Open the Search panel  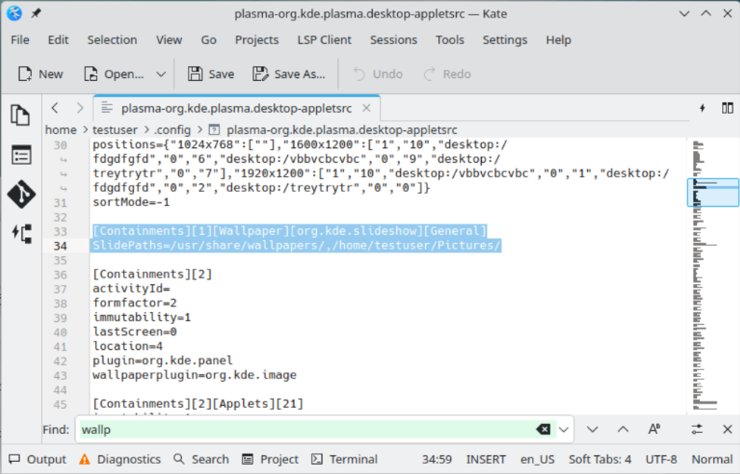[200, 459]
